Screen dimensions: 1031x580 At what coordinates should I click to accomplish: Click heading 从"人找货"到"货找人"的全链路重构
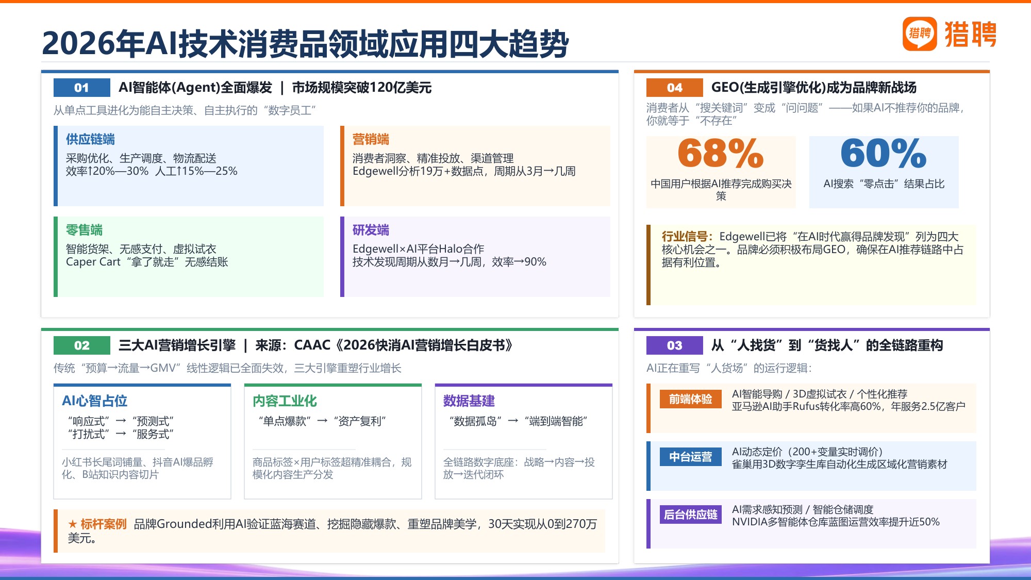(827, 345)
